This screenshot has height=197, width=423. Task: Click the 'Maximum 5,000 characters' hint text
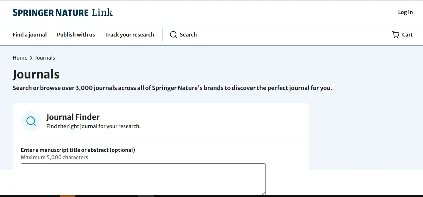(x=54, y=157)
